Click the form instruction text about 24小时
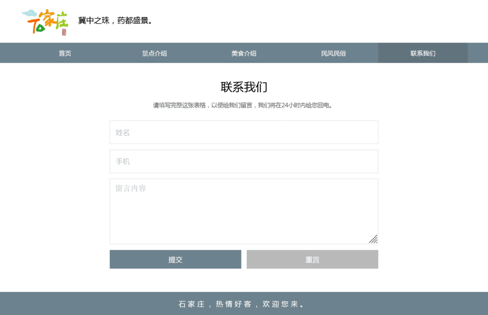 click(244, 105)
